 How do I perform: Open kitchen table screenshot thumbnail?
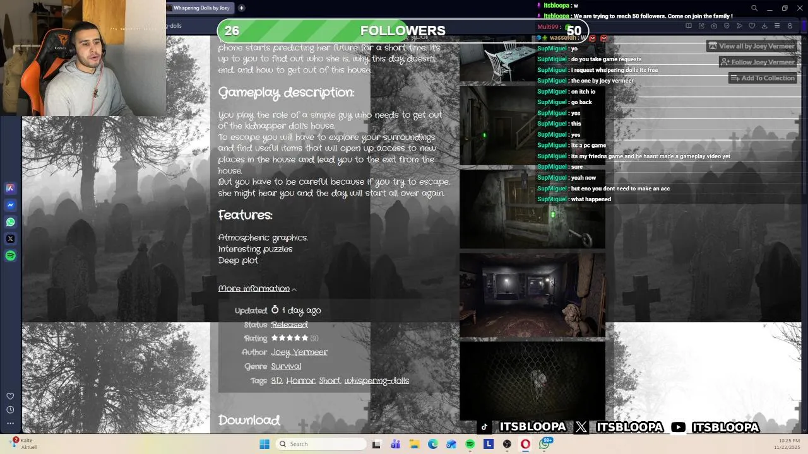(x=497, y=62)
